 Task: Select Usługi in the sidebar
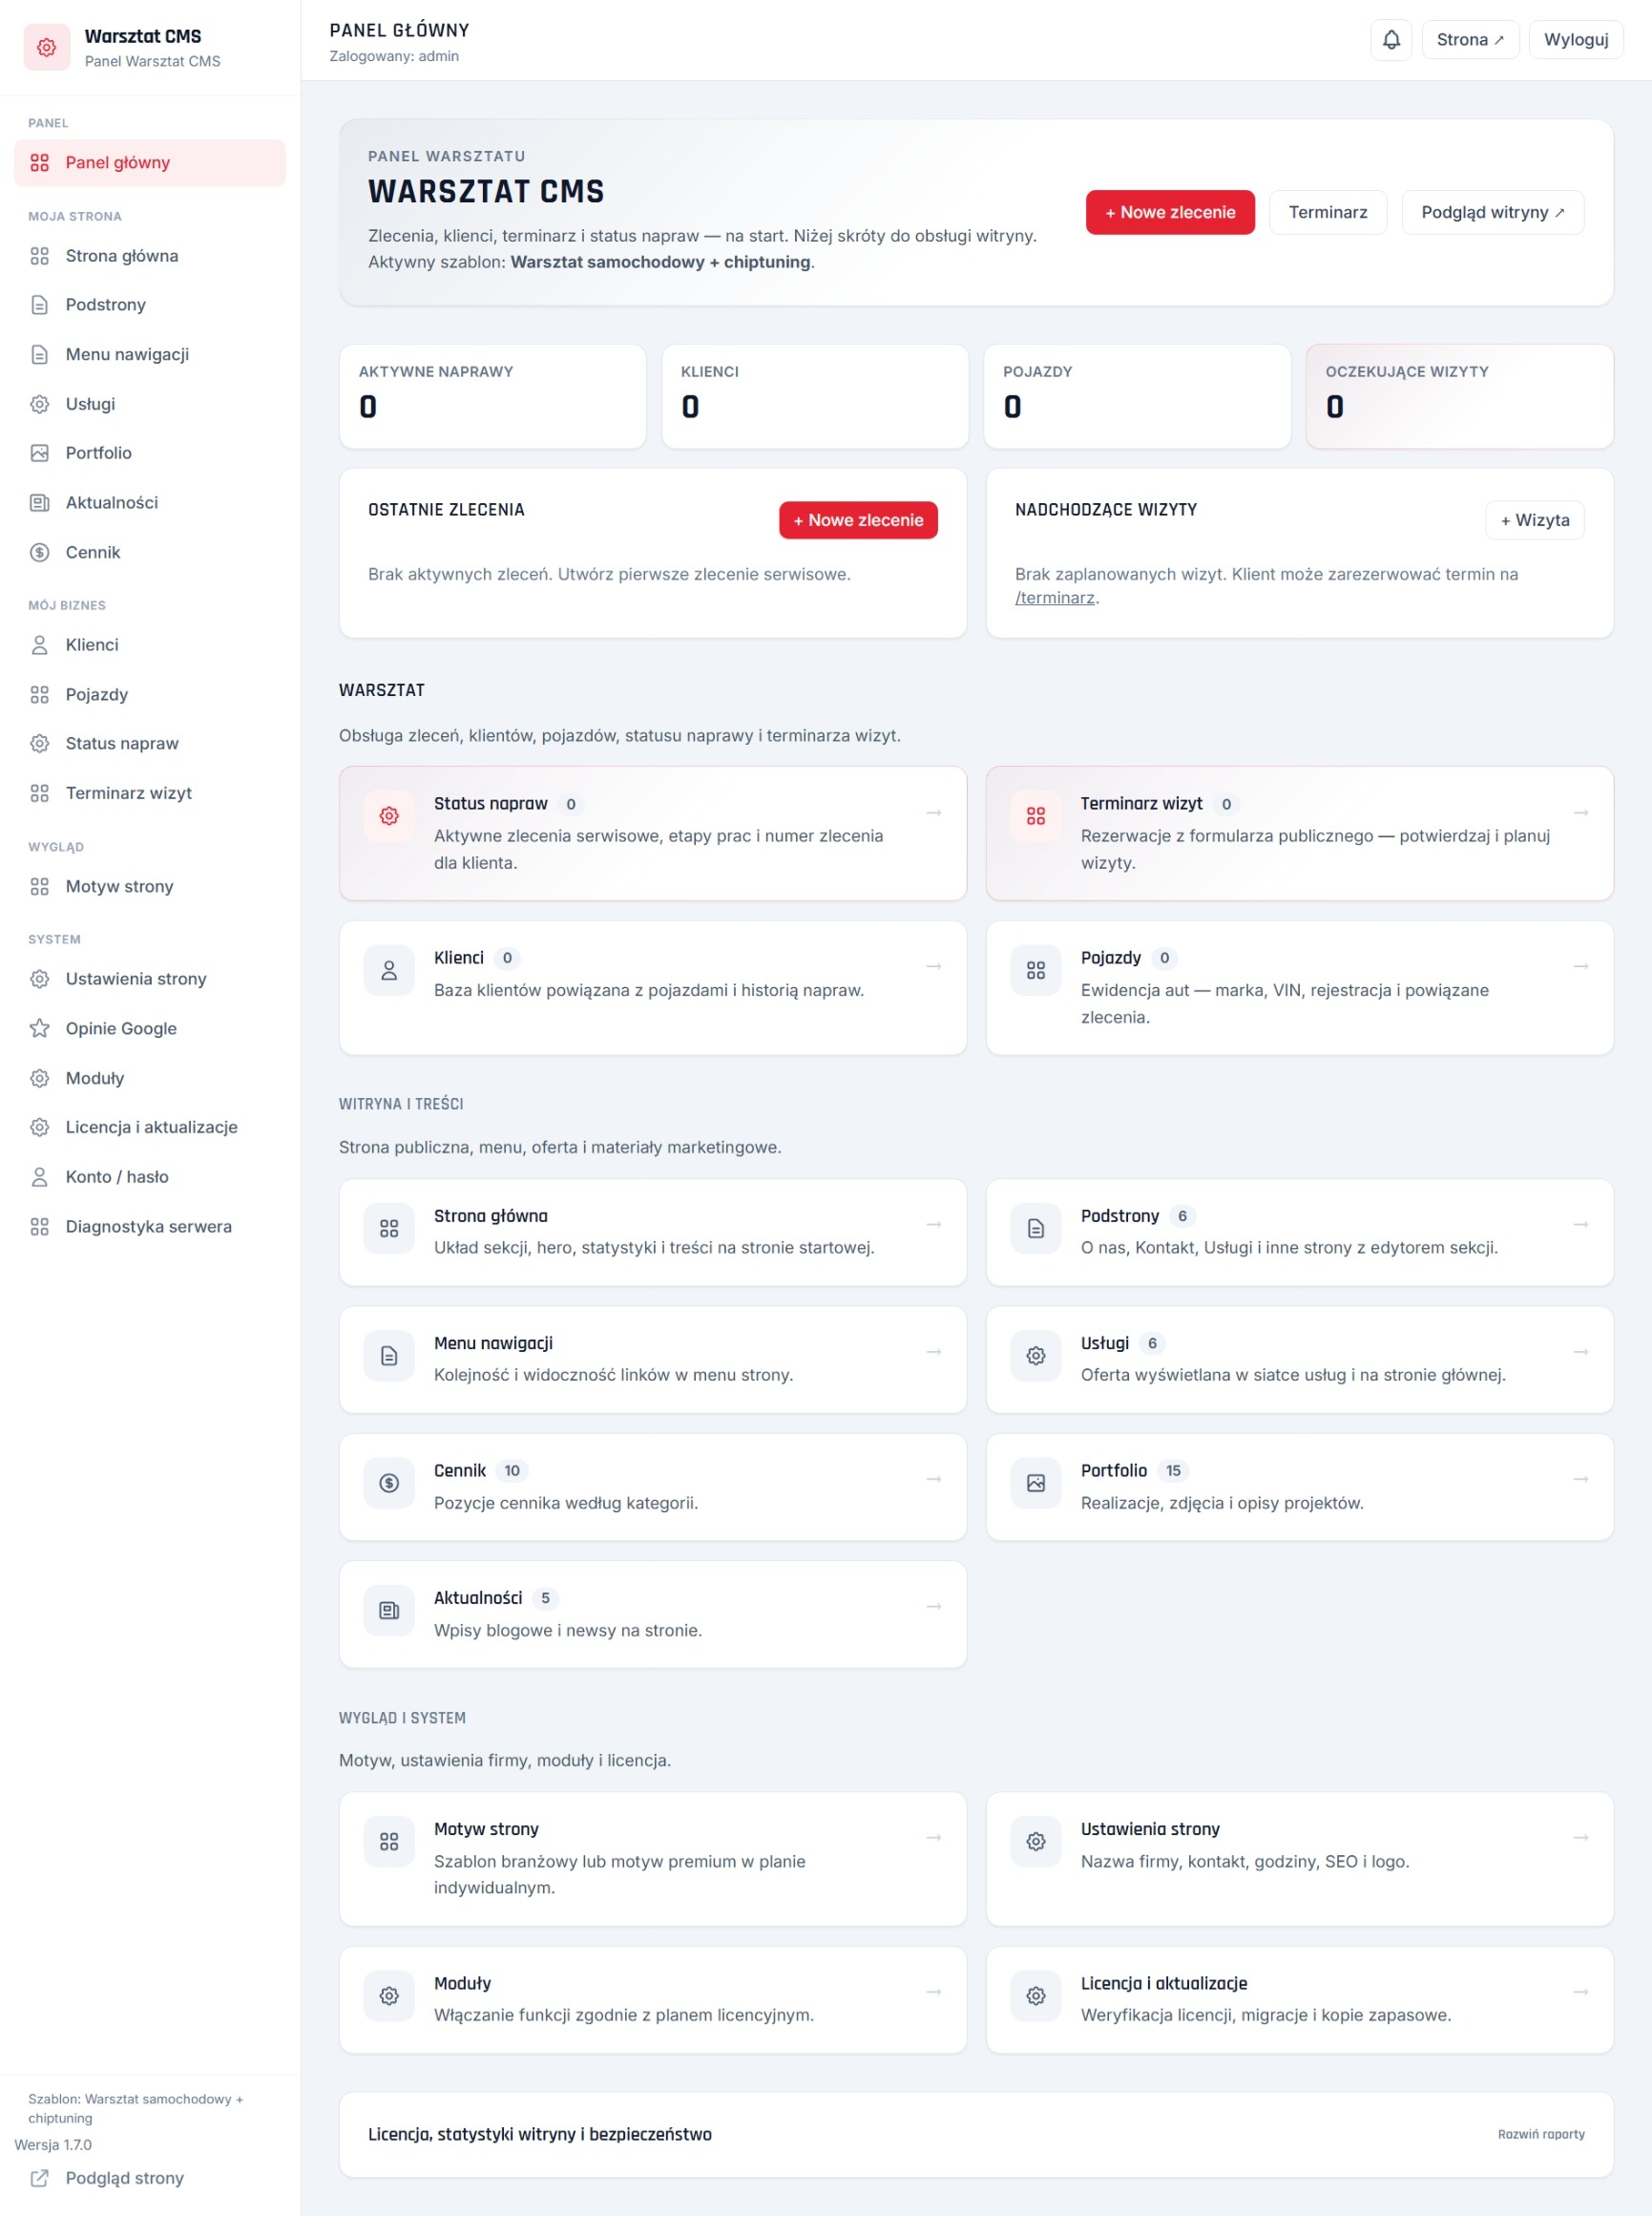tap(150, 404)
